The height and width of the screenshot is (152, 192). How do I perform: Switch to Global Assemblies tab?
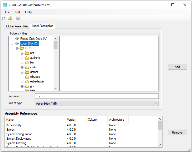(x=17, y=26)
